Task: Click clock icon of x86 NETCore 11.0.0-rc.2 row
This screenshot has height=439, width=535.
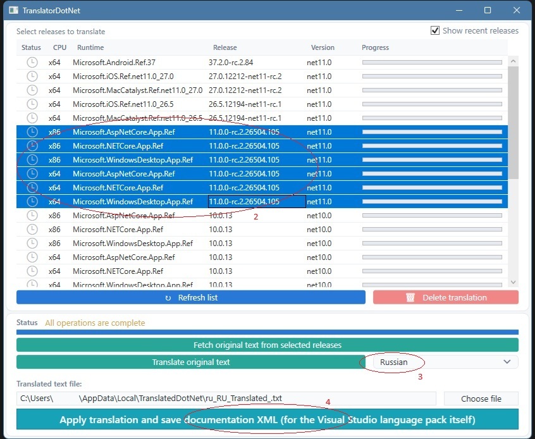Action: (x=32, y=145)
